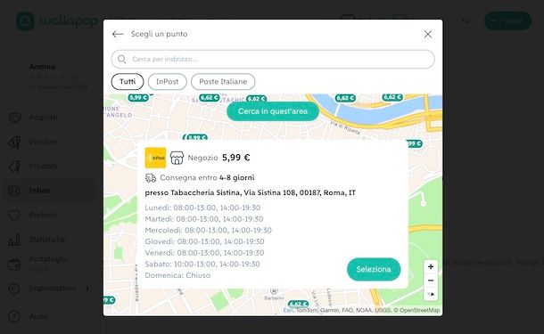Select the 5,99 € map marker top-left
This screenshot has width=544, height=334.
pos(138,98)
